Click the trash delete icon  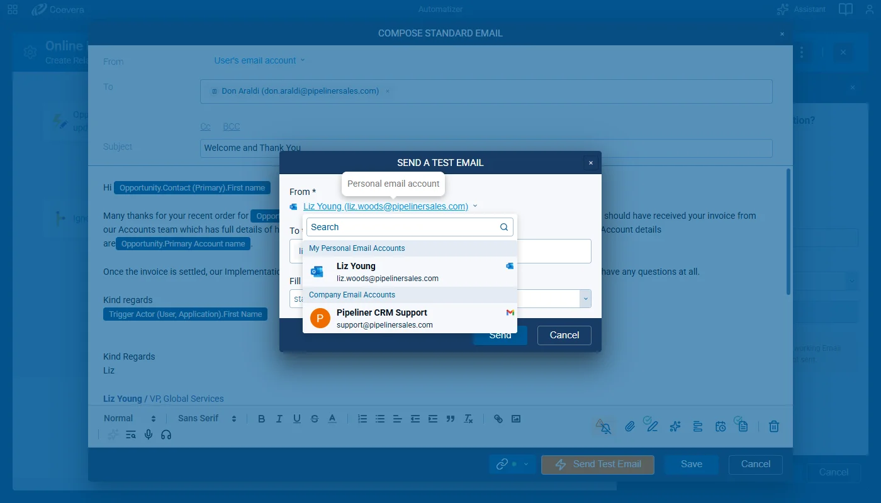[x=774, y=426]
